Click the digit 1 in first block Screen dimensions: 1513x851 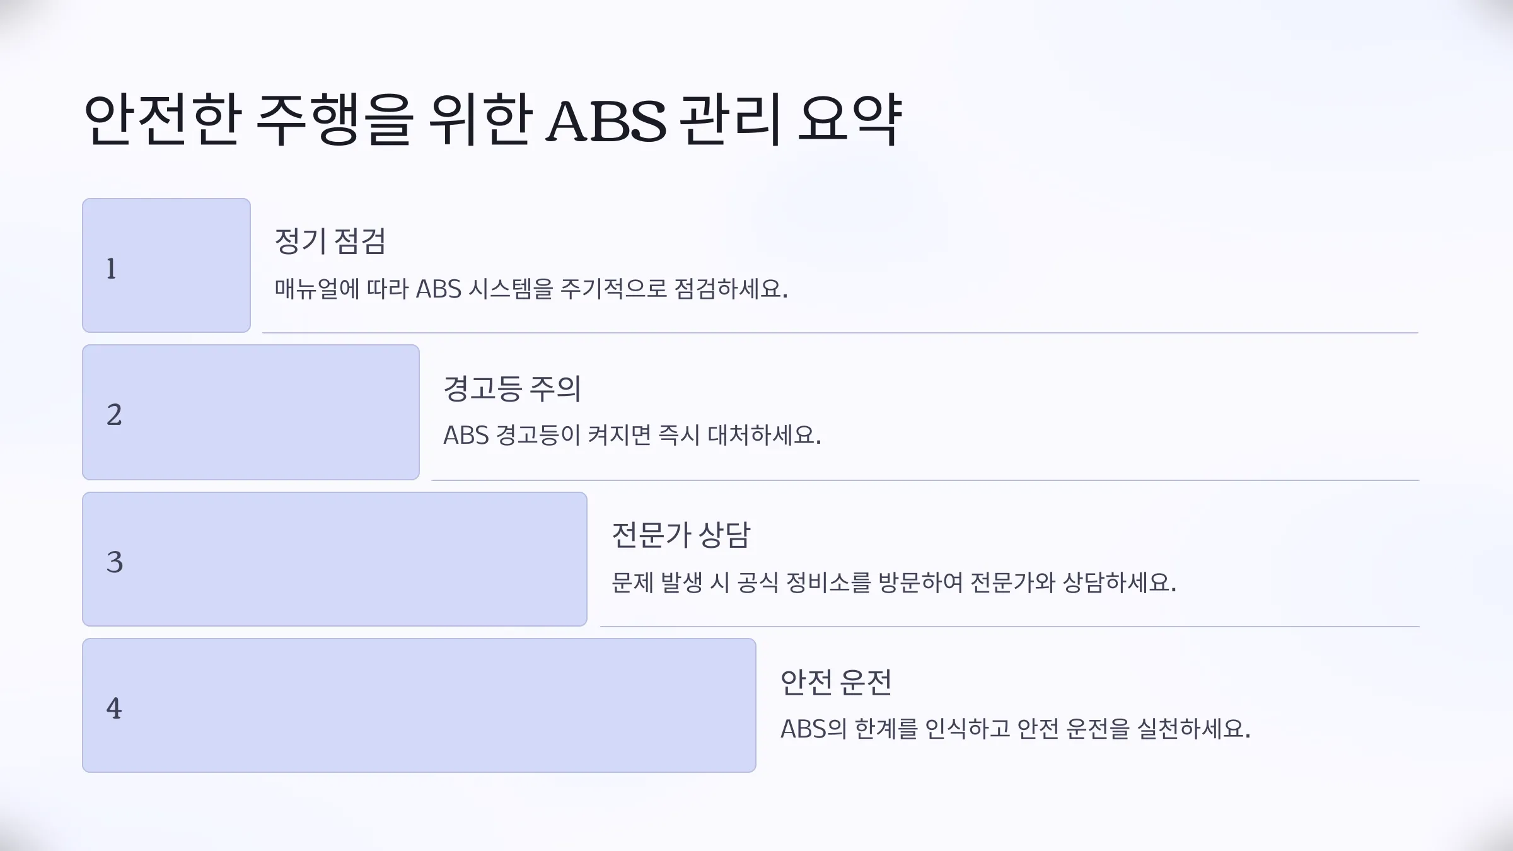(112, 269)
